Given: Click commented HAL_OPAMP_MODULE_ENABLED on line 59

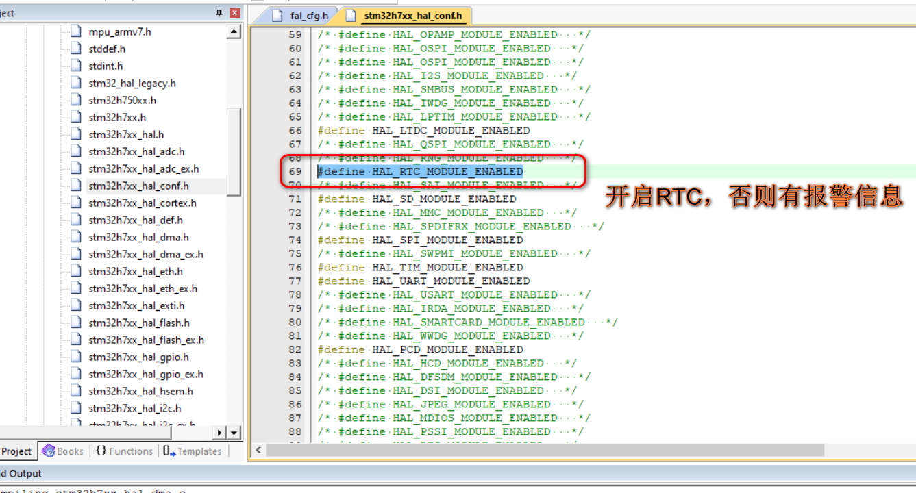Looking at the screenshot, I should pyautogui.click(x=454, y=34).
